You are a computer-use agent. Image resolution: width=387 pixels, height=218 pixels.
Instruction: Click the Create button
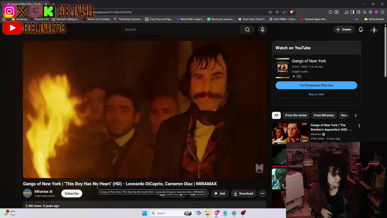(x=343, y=29)
